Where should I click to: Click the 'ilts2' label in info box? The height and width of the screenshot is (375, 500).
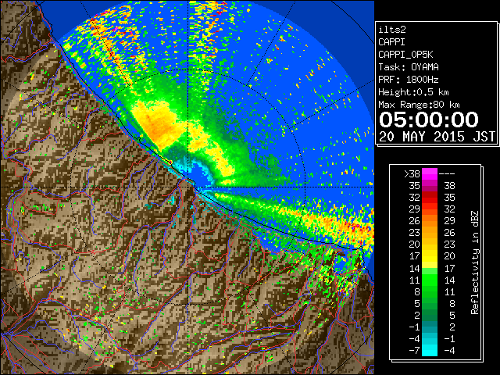tap(392, 30)
